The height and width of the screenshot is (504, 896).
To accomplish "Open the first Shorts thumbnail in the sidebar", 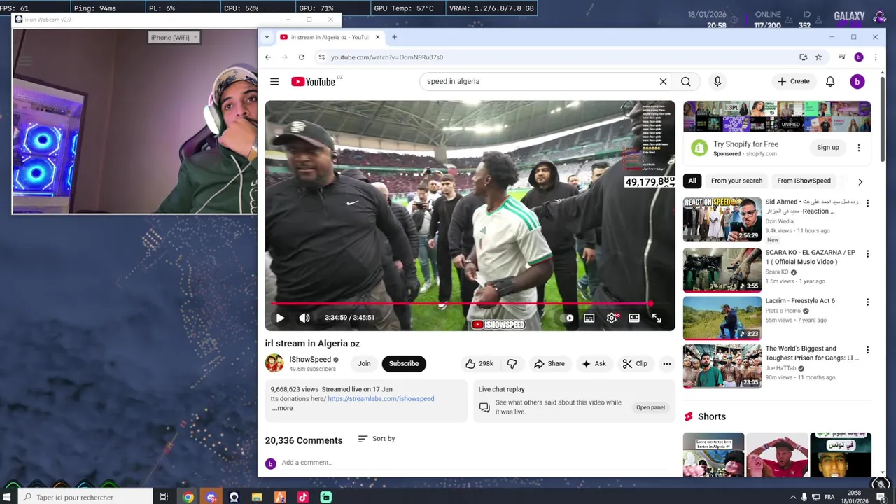I will click(x=713, y=455).
